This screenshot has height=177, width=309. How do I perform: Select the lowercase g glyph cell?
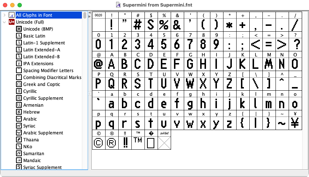pyautogui.click(x=190, y=101)
